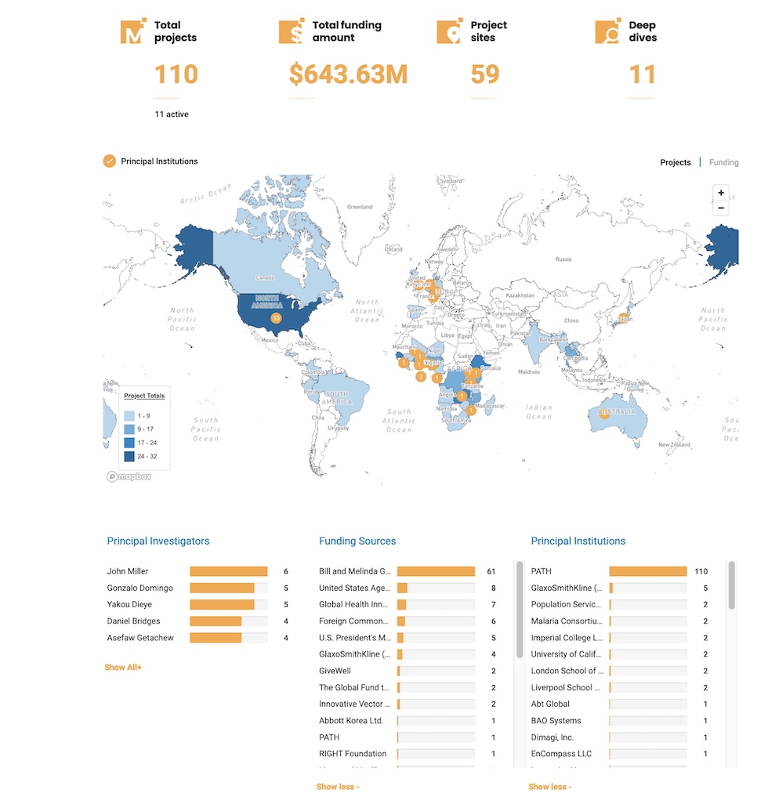Select EnCompass LLC institution

pos(620,754)
